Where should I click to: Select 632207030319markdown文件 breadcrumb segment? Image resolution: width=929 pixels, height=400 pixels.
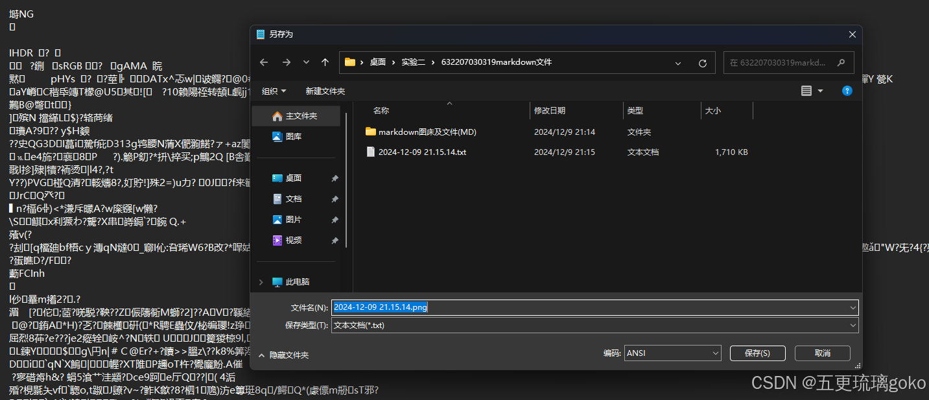497,63
